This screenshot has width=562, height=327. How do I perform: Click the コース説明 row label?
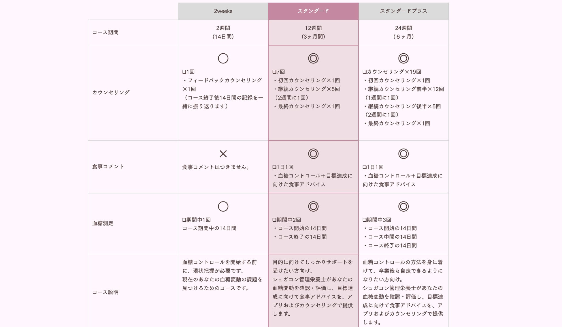[105, 292]
